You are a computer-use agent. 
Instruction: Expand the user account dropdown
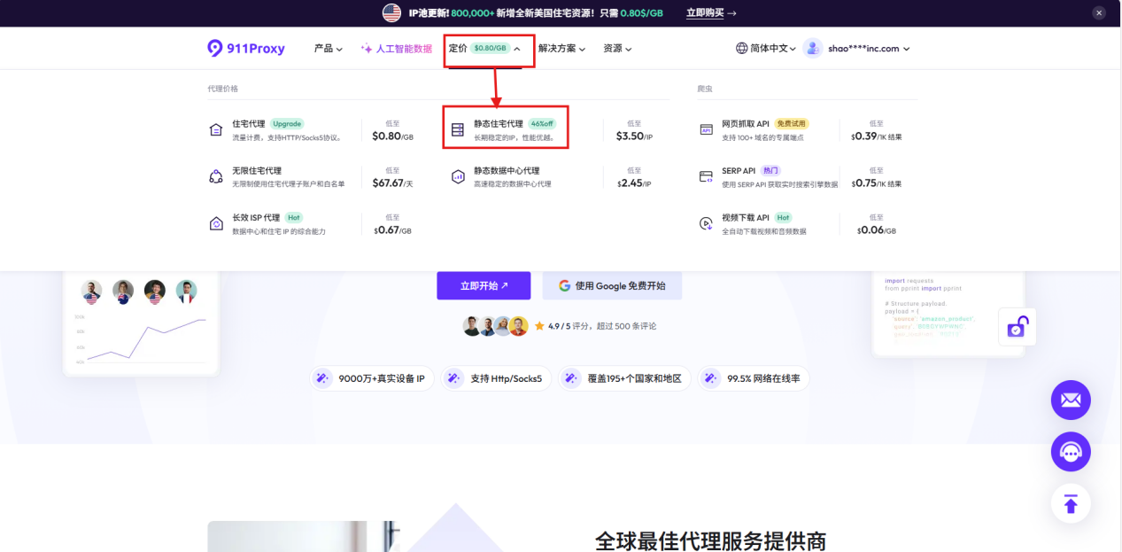point(856,49)
